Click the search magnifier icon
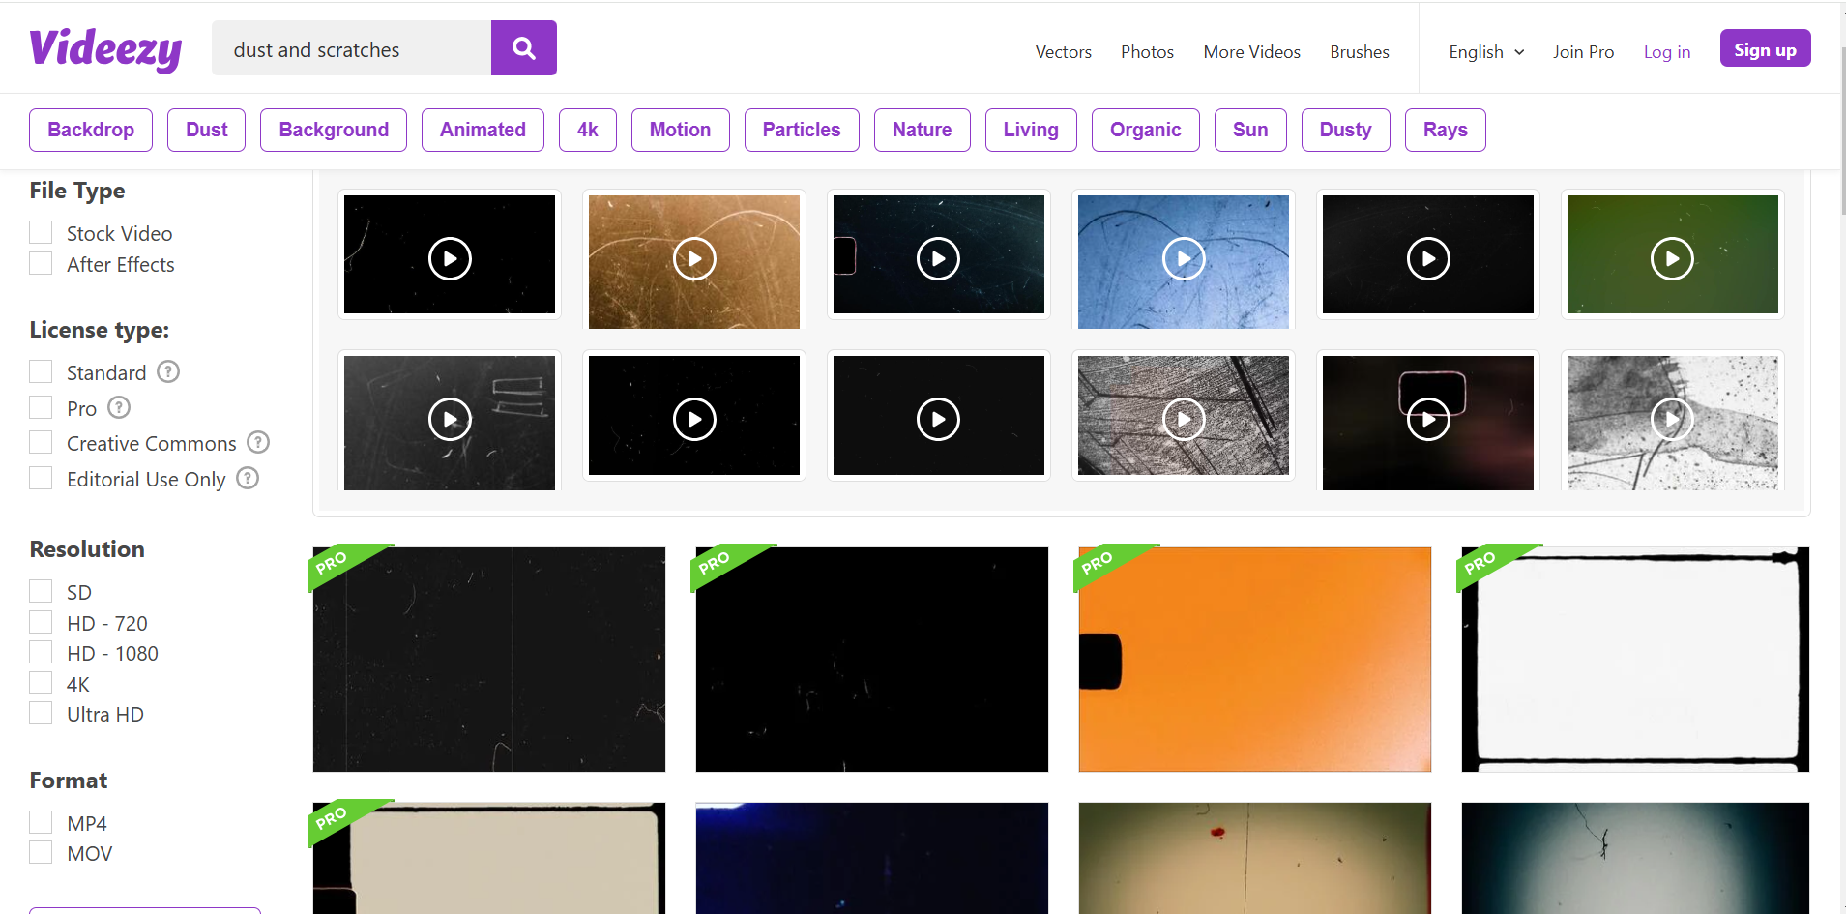1846x914 pixels. click(523, 47)
